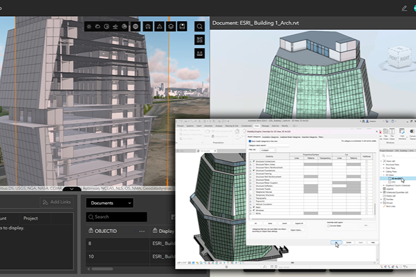Image resolution: width=416 pixels, height=277 pixels.
Task: Uncheck Walls visibility checkbox
Action: click(254, 207)
